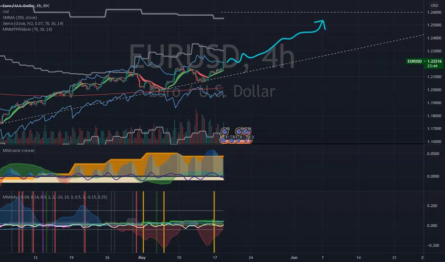Select the MMiracle Viewer pane title
This screenshot has height=262, width=445.
pyautogui.click(x=19, y=151)
